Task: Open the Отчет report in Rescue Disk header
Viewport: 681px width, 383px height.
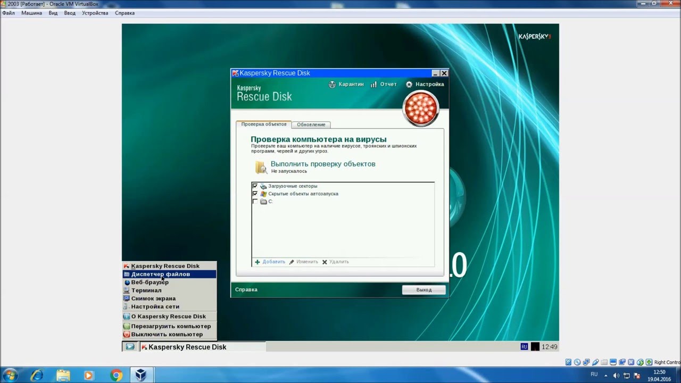Action: click(x=384, y=84)
